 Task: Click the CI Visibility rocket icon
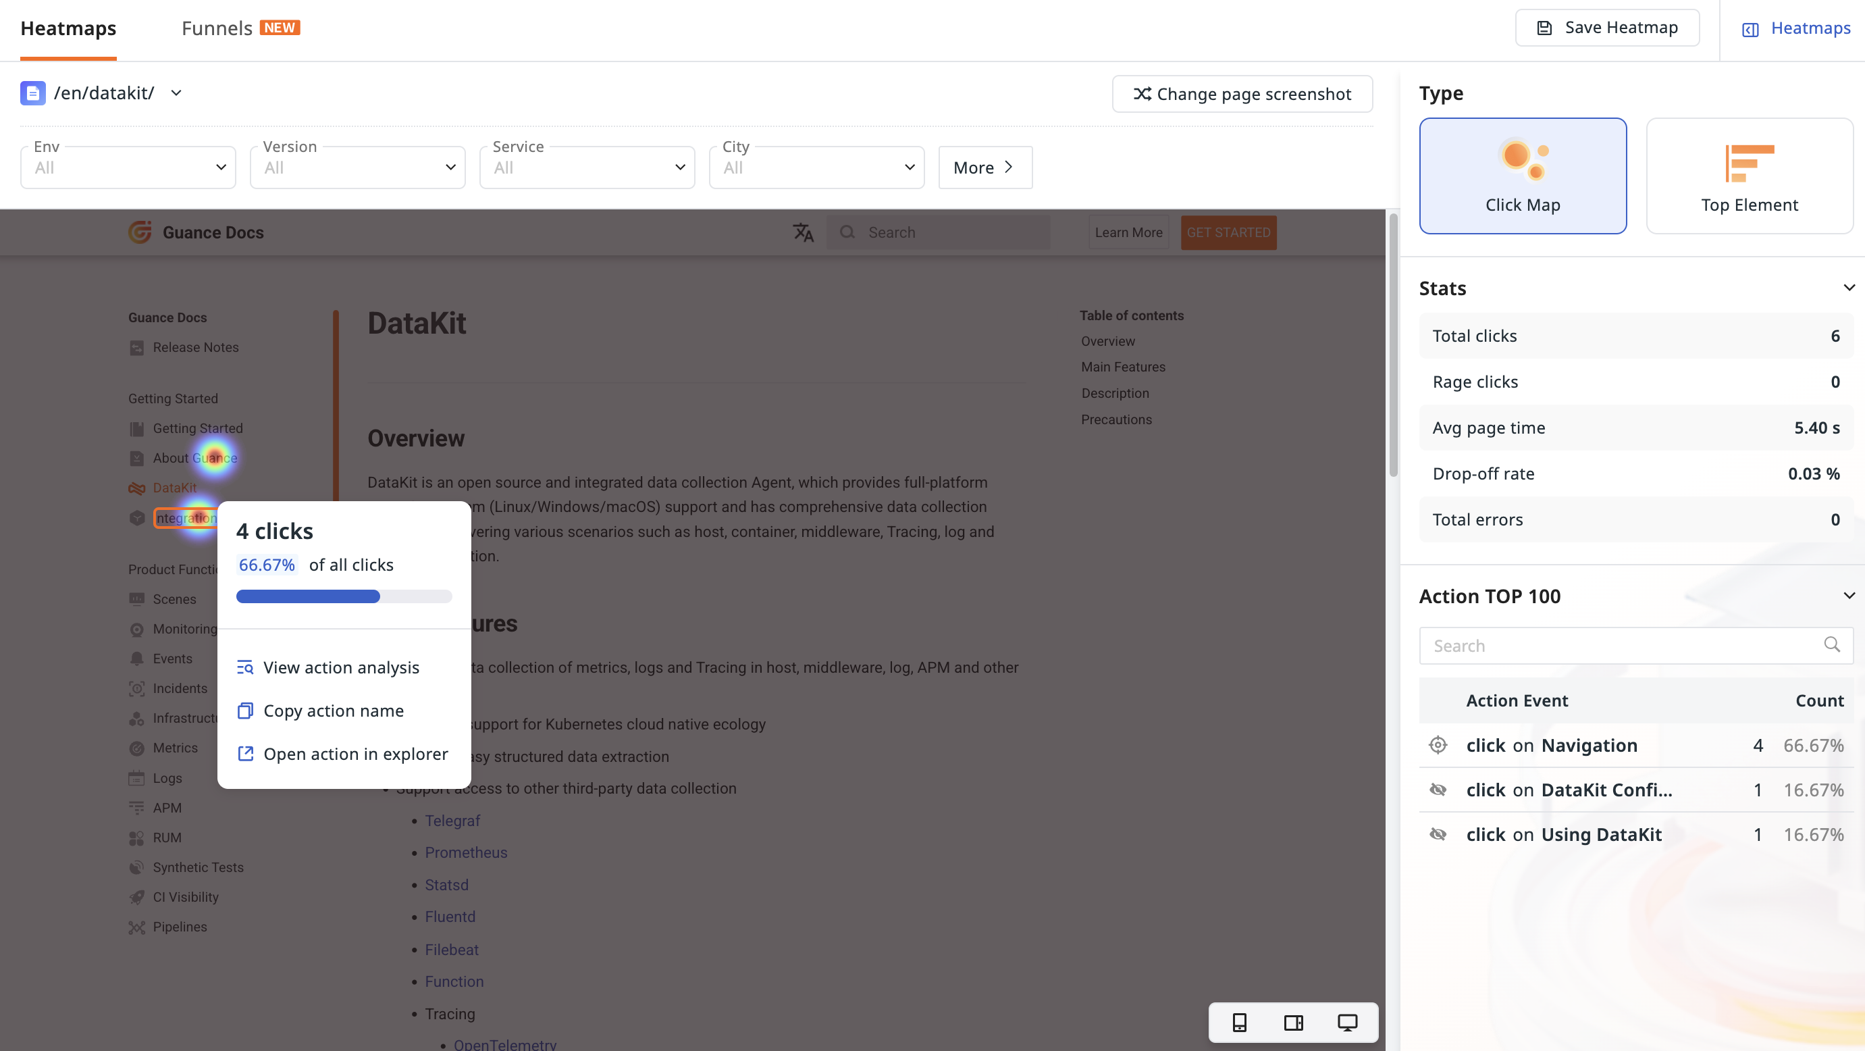pyautogui.click(x=137, y=897)
